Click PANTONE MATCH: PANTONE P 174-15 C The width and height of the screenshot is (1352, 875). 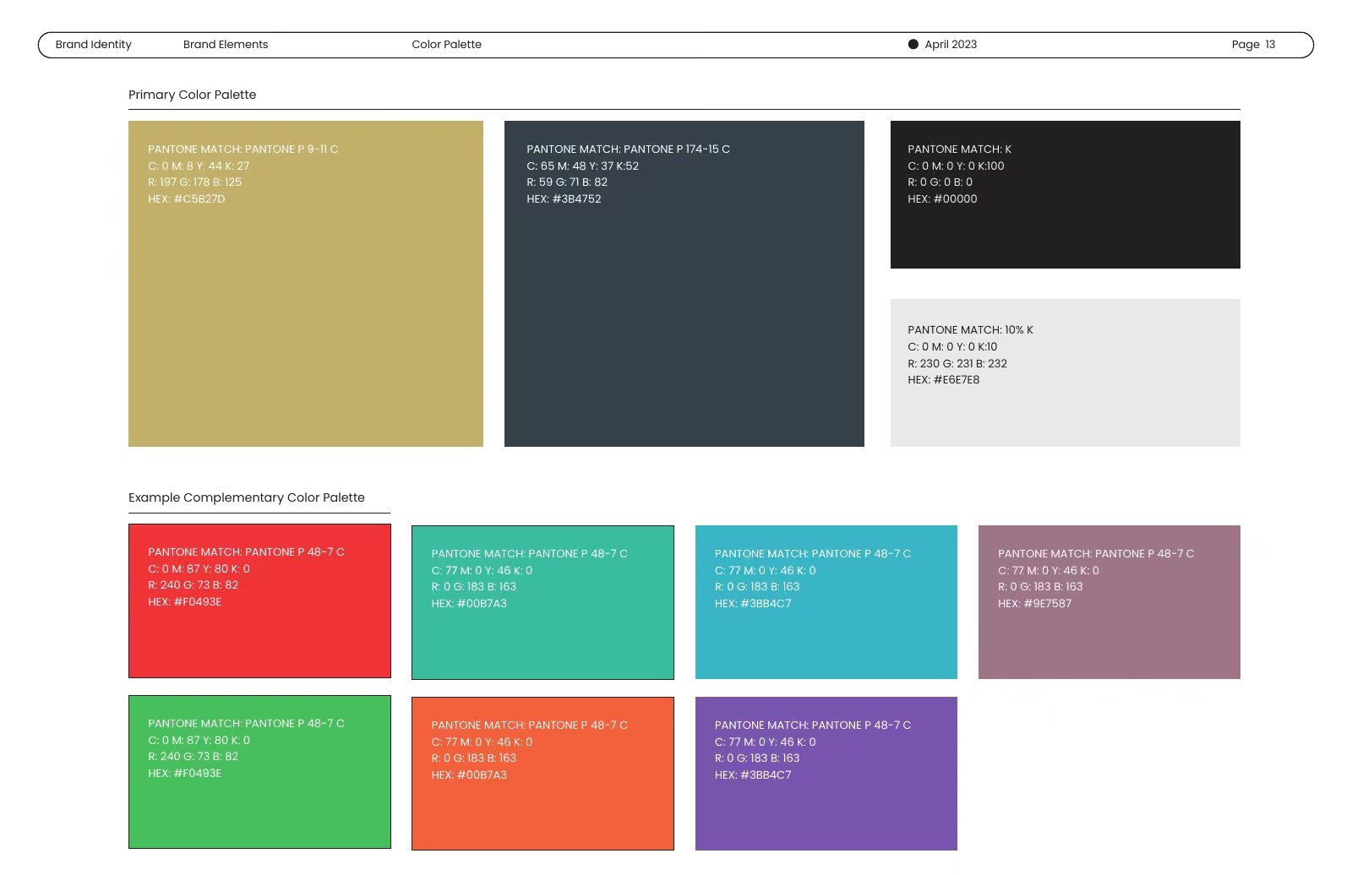point(628,149)
